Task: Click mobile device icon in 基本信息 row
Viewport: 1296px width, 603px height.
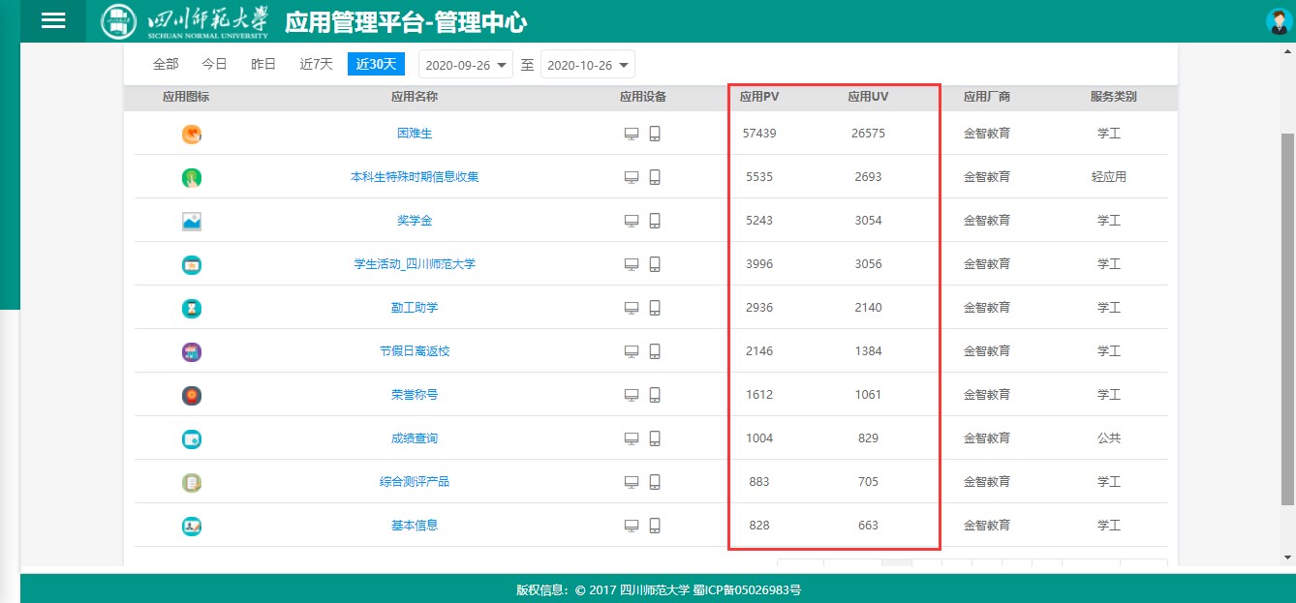Action: tap(655, 526)
